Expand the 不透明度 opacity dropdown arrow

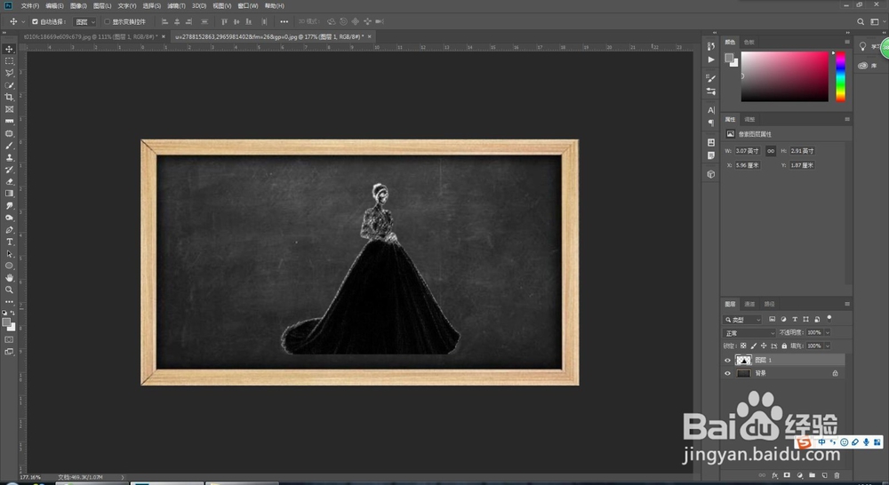[x=829, y=332]
